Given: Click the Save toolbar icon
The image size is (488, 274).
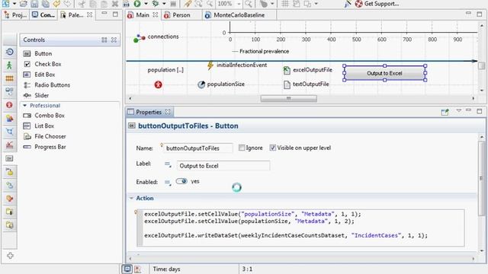Looking at the screenshot, I should click(34, 4).
